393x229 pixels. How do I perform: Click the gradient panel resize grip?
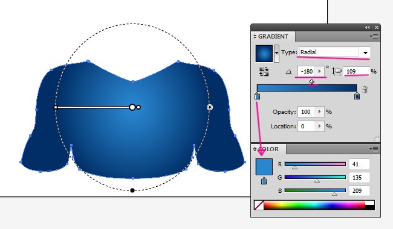[376, 137]
